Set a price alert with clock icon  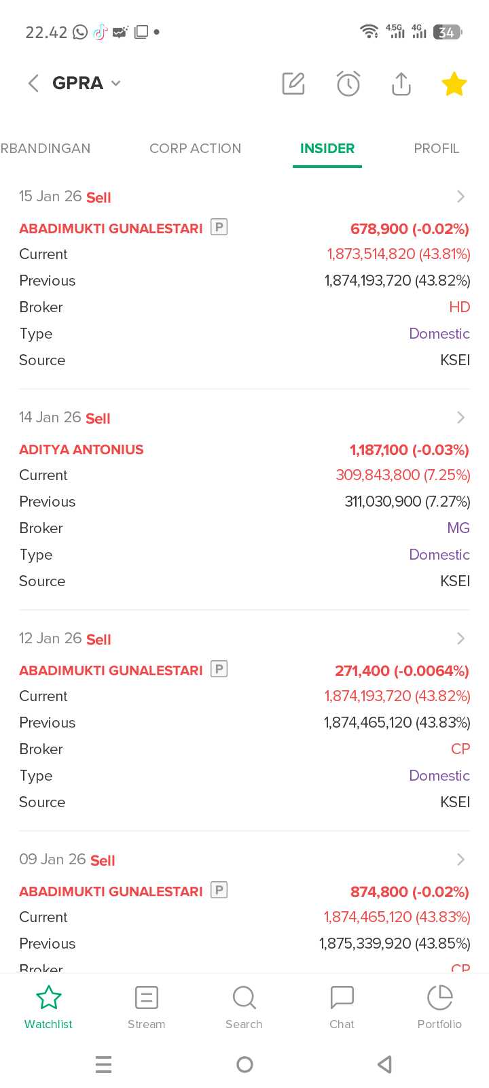coord(348,84)
